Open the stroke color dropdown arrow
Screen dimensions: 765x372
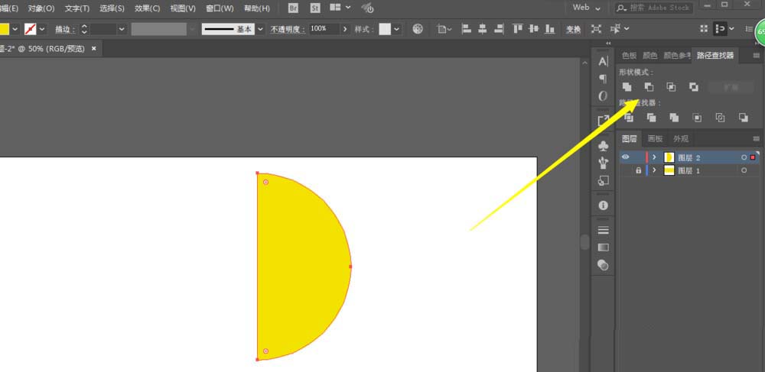[x=41, y=29]
